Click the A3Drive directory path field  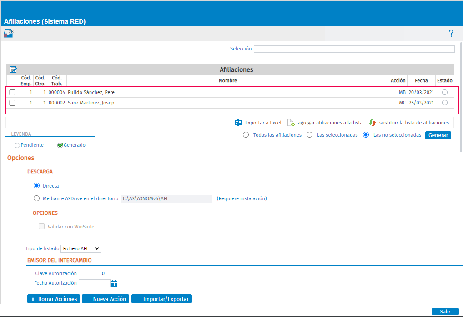[x=167, y=198]
